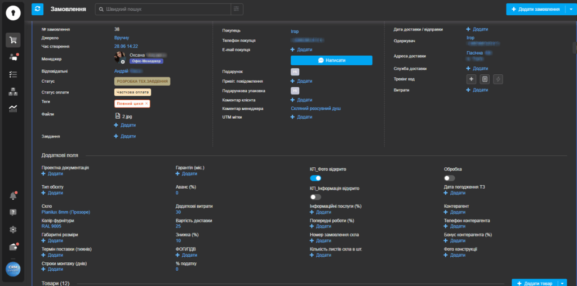Disable the КП_Фото відкрито toggle

click(x=316, y=178)
